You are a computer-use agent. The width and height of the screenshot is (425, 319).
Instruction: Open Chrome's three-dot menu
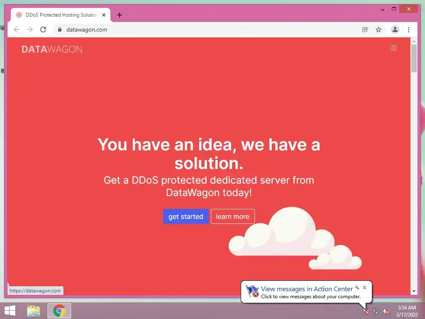pos(408,29)
